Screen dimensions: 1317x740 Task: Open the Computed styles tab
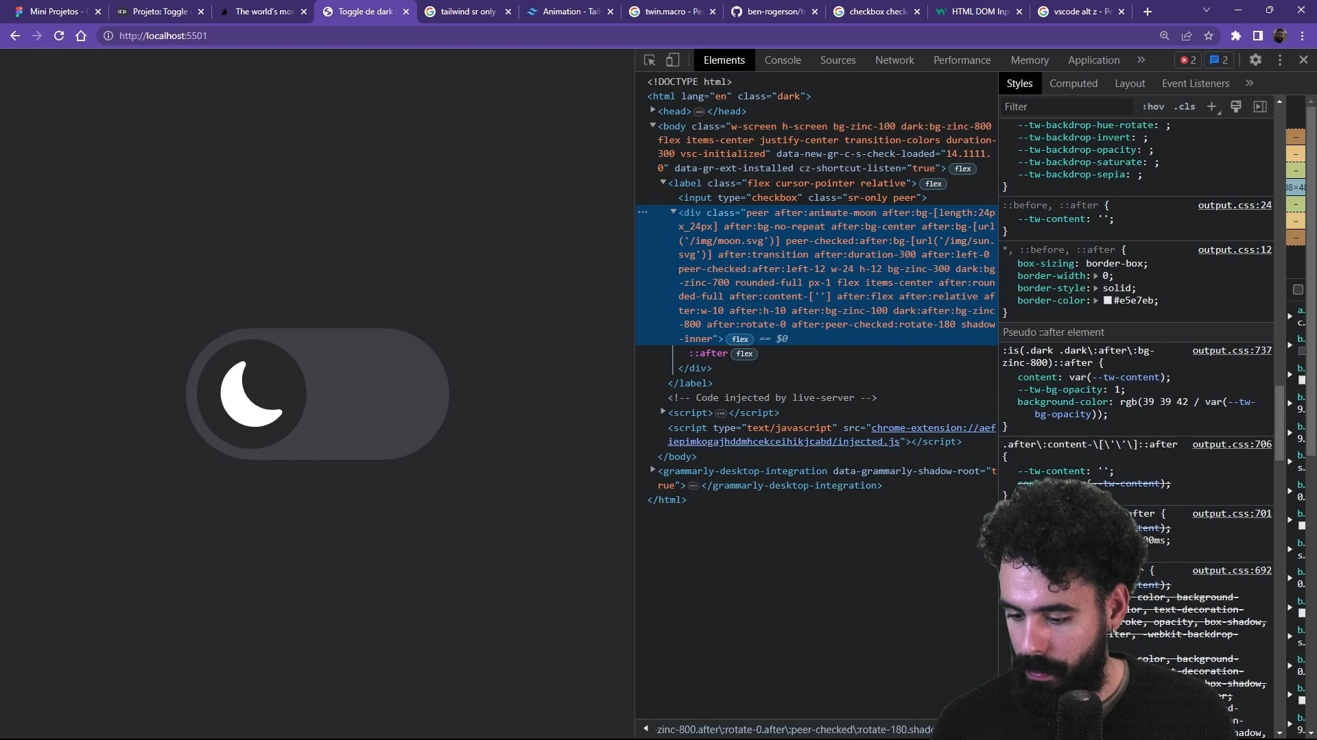[x=1073, y=84]
